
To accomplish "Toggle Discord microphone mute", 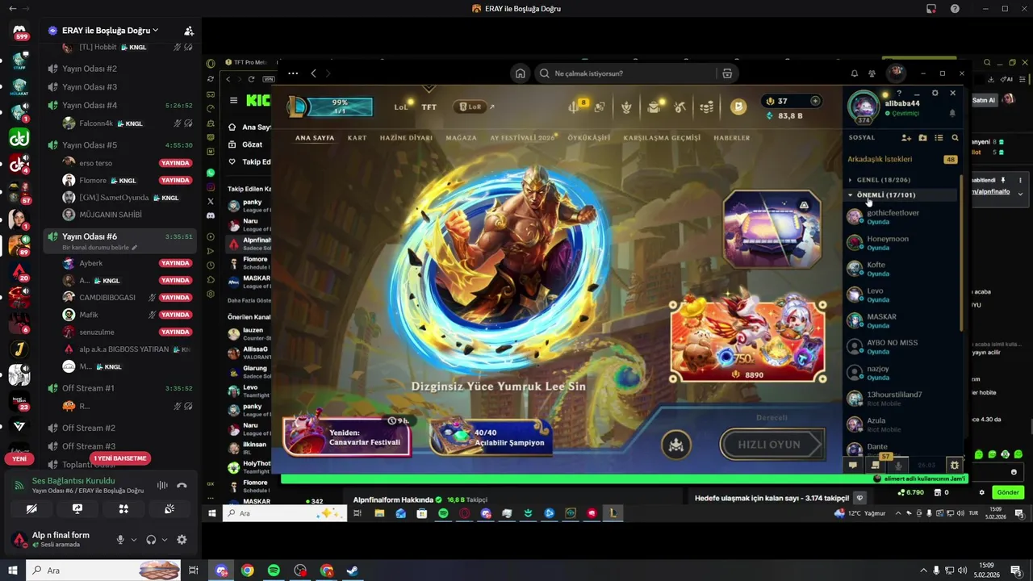I will coord(120,540).
